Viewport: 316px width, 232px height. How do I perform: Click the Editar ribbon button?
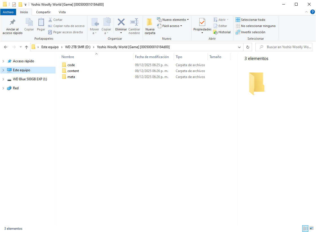[x=220, y=26]
